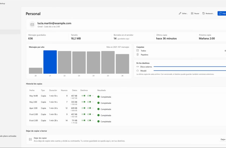
Task: Open the Editar... account button
Action: pyautogui.click(x=183, y=14)
